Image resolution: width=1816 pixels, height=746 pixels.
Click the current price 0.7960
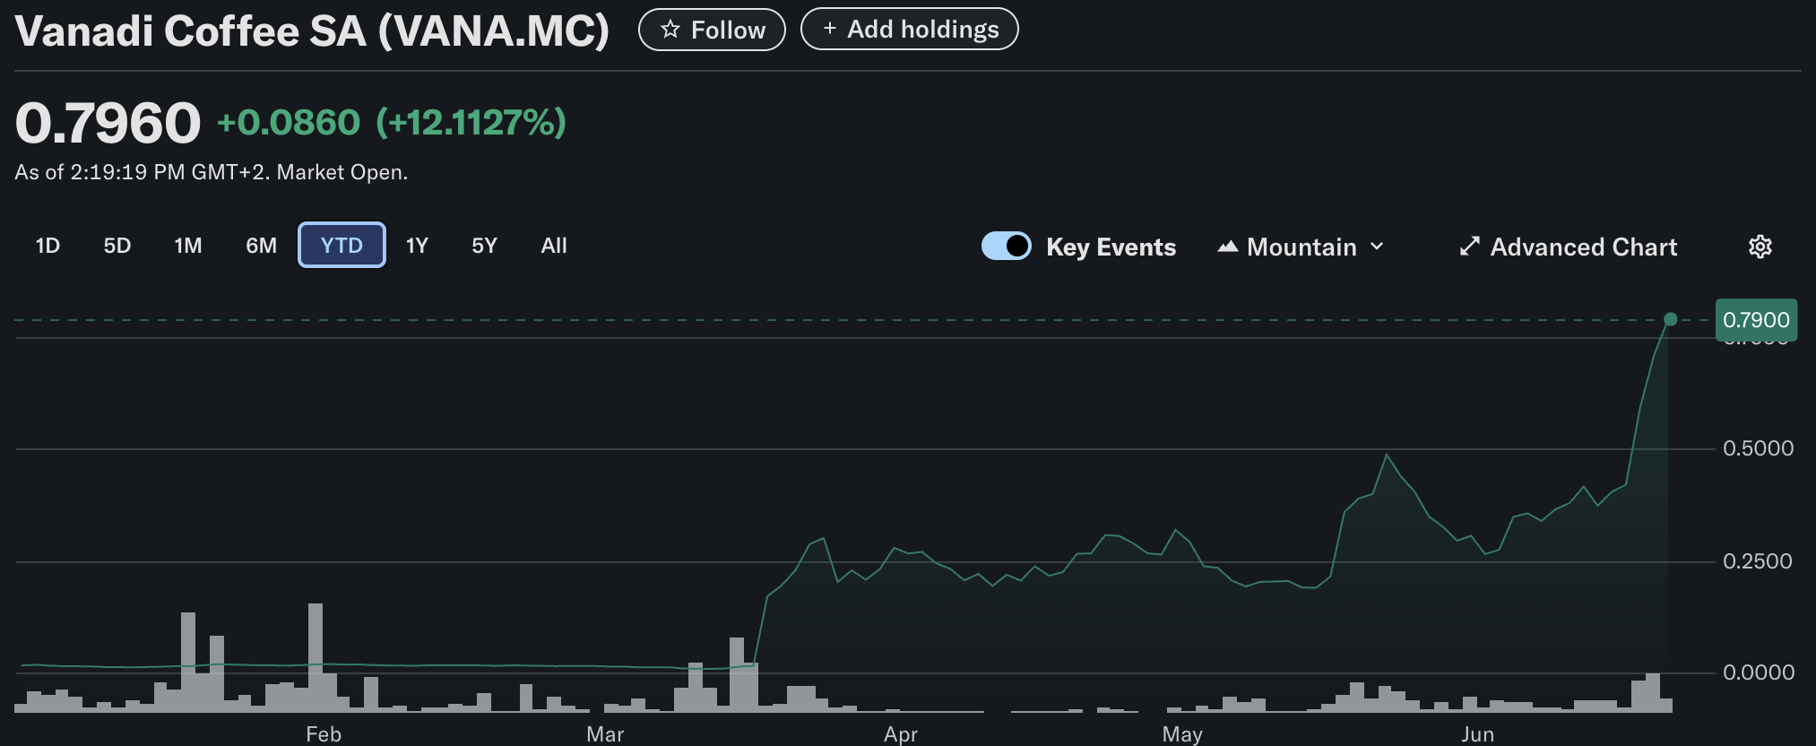point(108,123)
